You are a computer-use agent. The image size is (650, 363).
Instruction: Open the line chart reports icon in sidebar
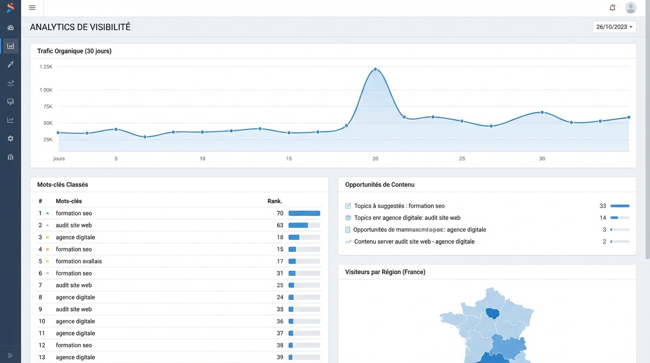[10, 120]
